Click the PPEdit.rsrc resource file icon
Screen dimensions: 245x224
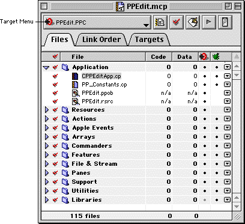pyautogui.click(x=75, y=101)
